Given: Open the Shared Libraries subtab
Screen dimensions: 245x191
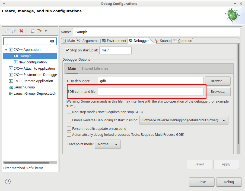Looking at the screenshot, I should click(95, 69).
